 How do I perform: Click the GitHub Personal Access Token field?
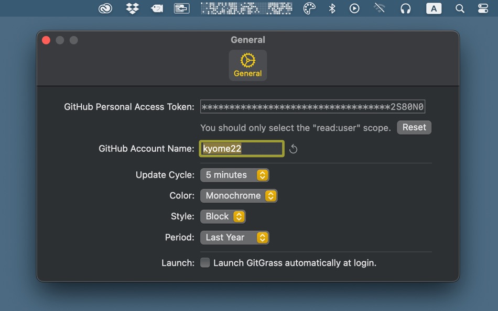tap(312, 107)
